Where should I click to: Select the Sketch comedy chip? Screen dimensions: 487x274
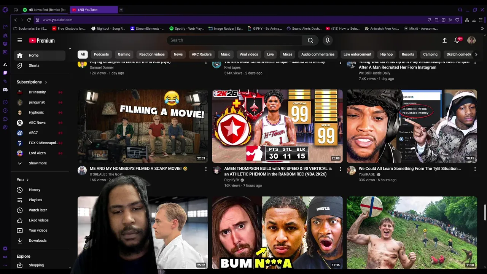458,54
